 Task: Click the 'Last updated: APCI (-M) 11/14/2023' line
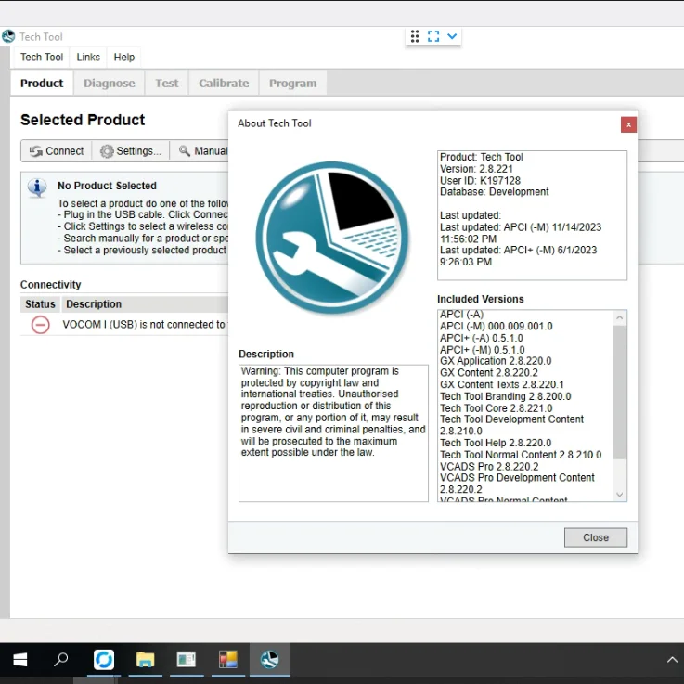[x=521, y=227]
